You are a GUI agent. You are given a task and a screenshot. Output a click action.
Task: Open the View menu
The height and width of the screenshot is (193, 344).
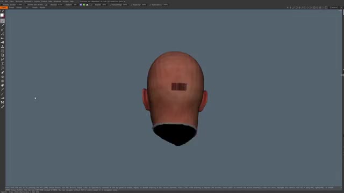pos(11,1)
